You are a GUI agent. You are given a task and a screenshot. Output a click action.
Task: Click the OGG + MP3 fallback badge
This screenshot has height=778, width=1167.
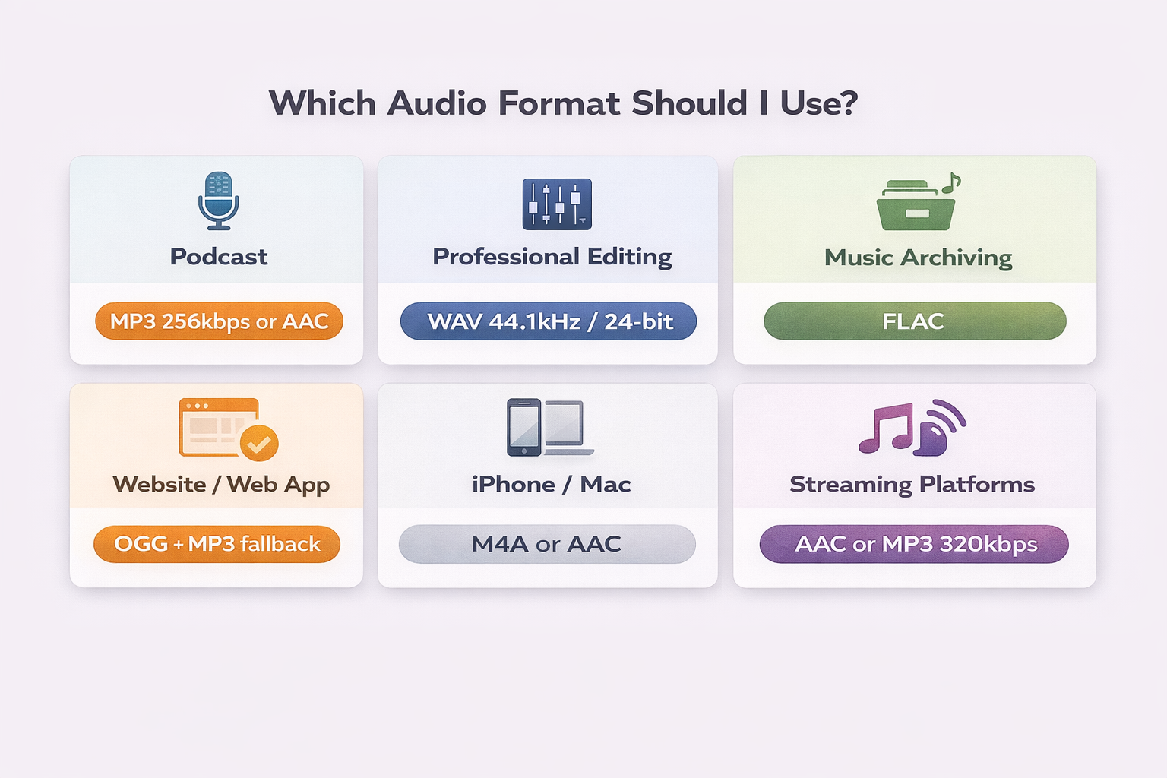click(217, 544)
